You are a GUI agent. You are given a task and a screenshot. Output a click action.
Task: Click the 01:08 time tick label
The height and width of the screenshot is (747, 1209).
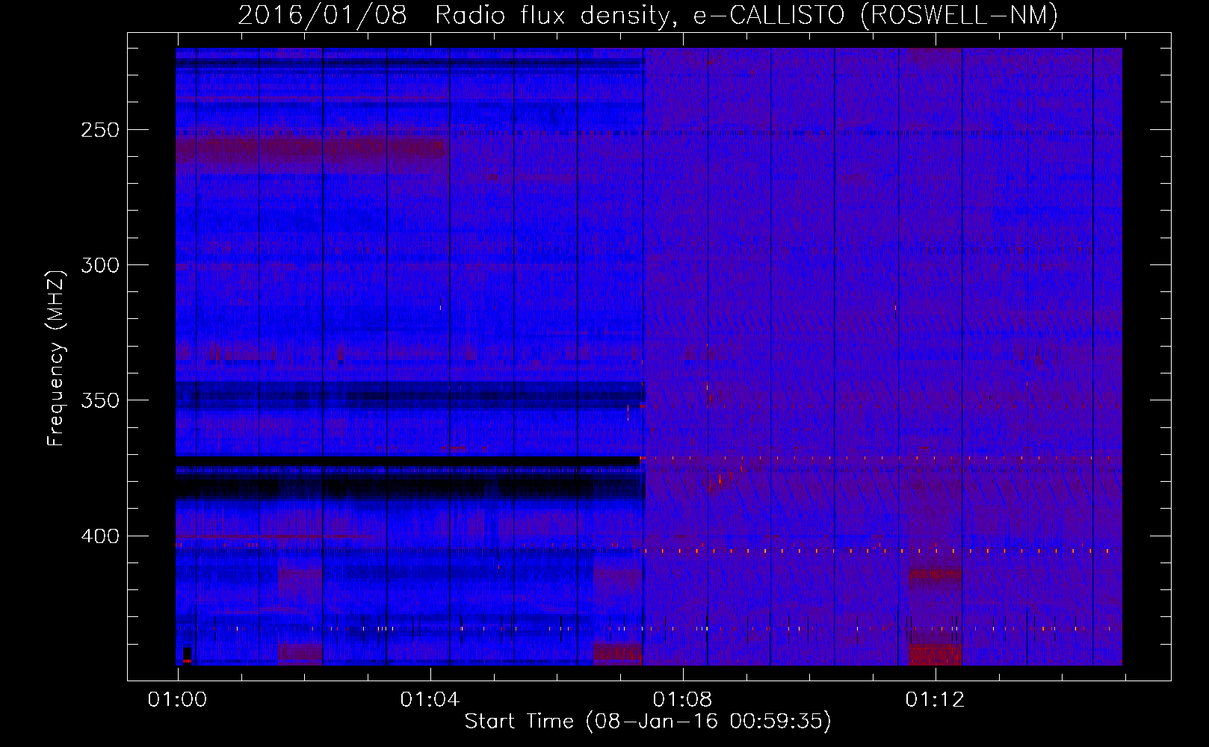pyautogui.click(x=682, y=700)
